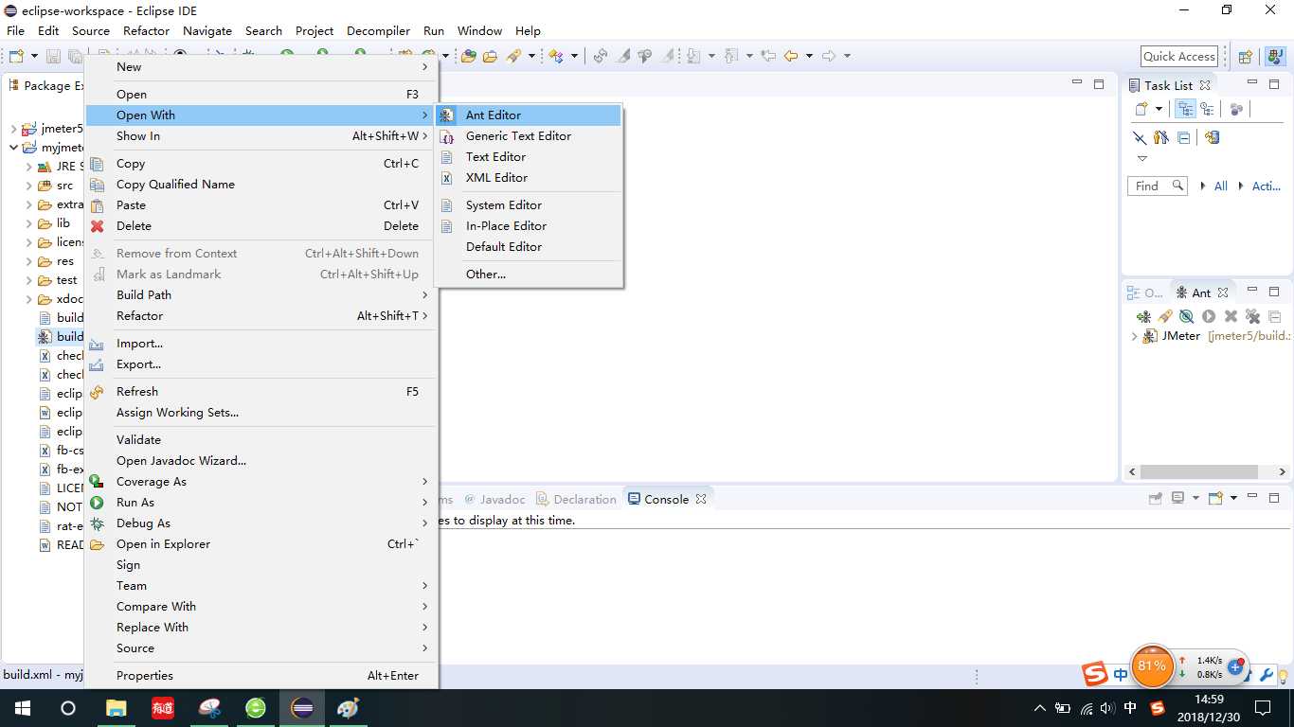The width and height of the screenshot is (1294, 727).
Task: Choose Text Editor in Open With submenu
Action: click(x=528, y=156)
